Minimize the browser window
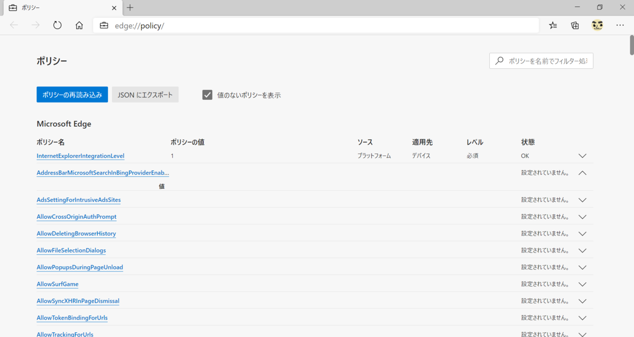The height and width of the screenshot is (337, 634). point(578,7)
